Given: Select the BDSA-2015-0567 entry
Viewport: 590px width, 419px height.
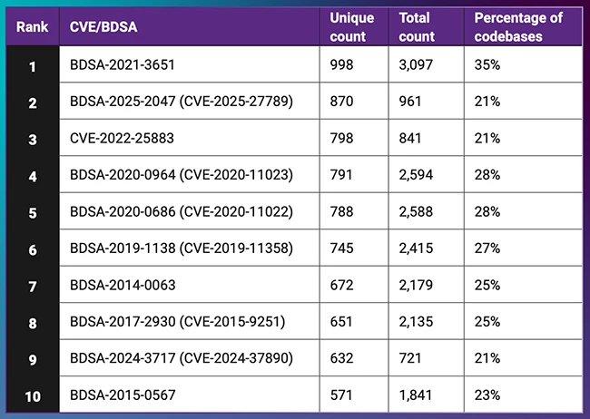Looking at the screenshot, I should point(123,395).
